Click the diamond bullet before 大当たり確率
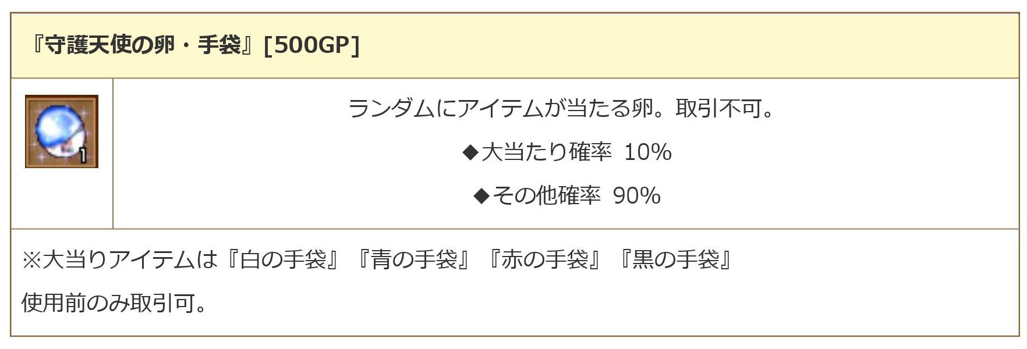 point(469,152)
